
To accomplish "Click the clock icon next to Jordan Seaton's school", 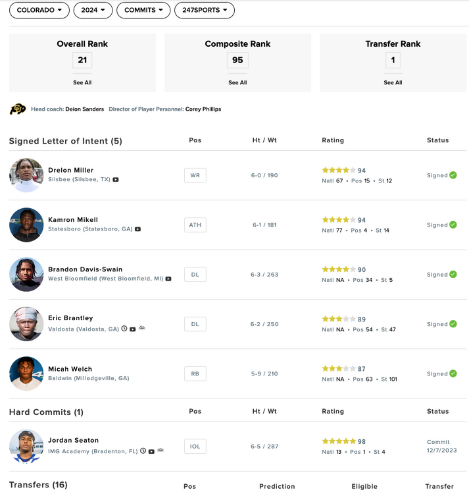I will pyautogui.click(x=143, y=451).
